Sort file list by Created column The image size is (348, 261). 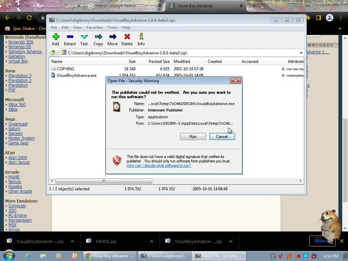coord(222,62)
